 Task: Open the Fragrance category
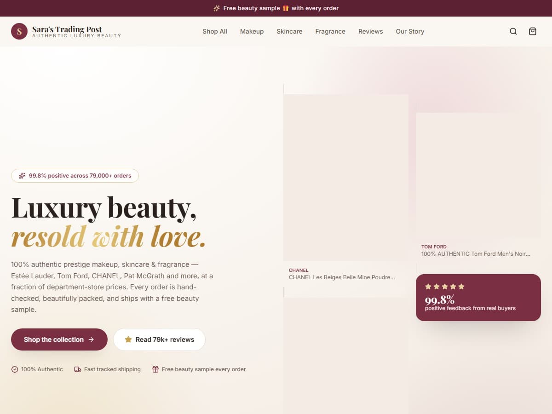point(330,31)
